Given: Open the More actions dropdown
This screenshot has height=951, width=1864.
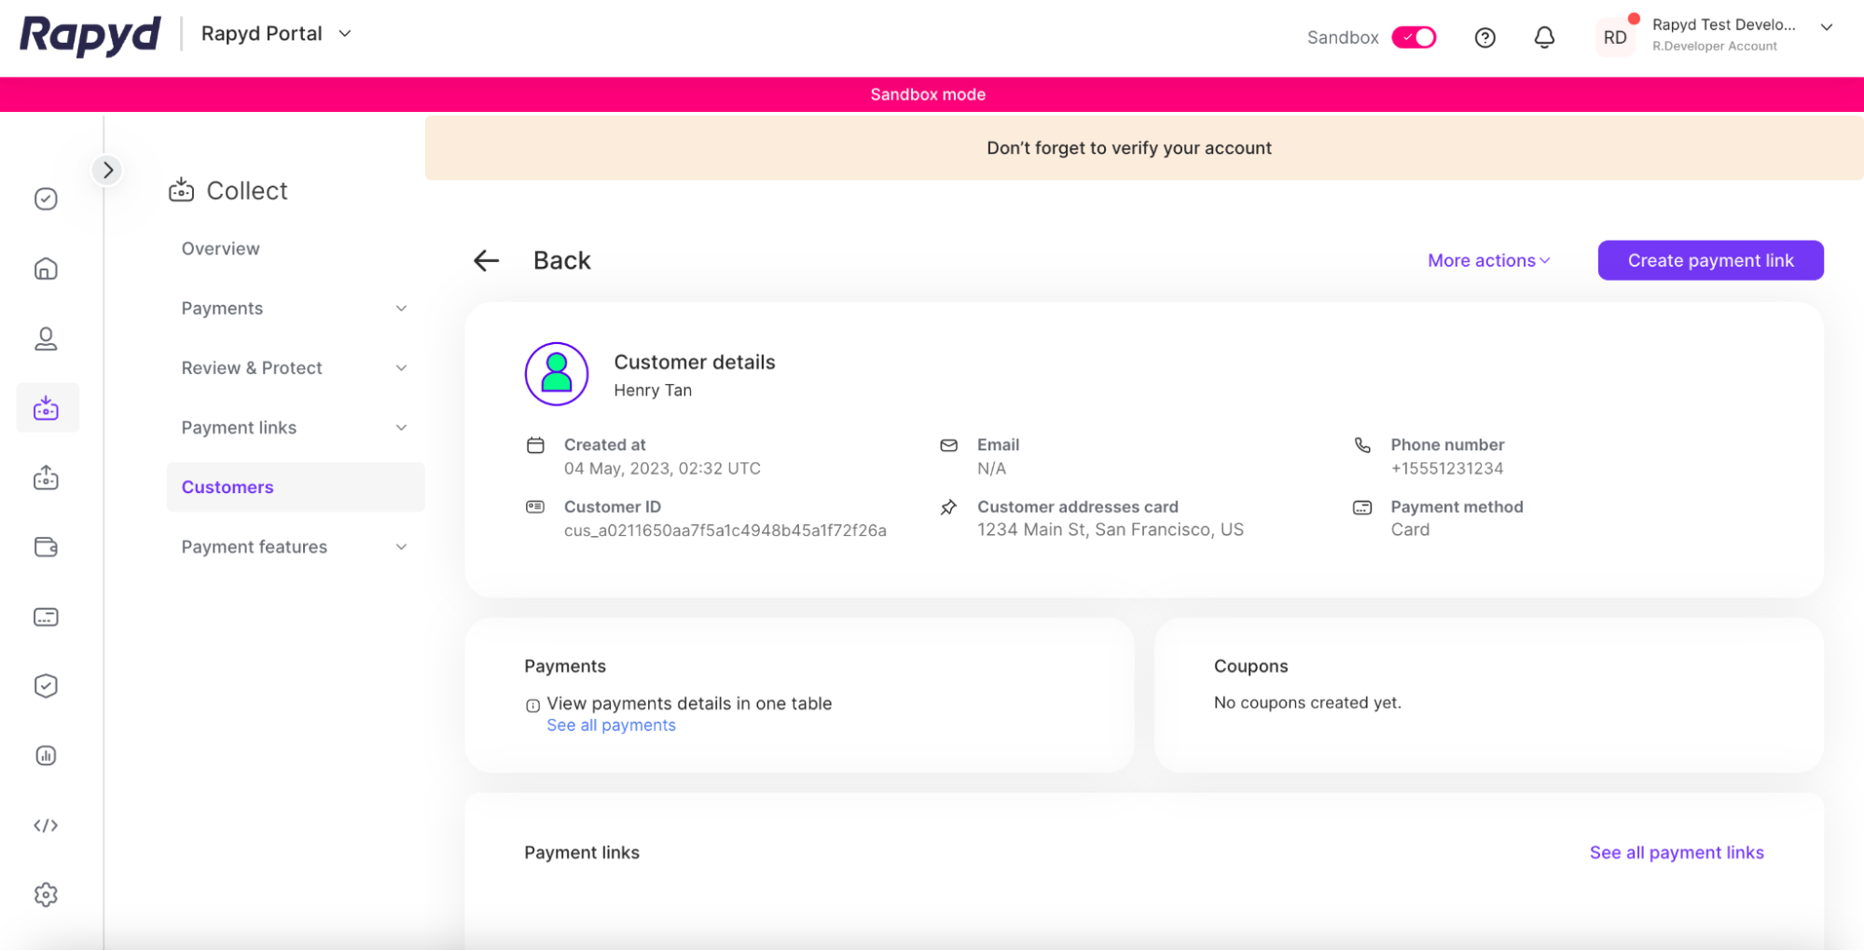Looking at the screenshot, I should tap(1488, 261).
